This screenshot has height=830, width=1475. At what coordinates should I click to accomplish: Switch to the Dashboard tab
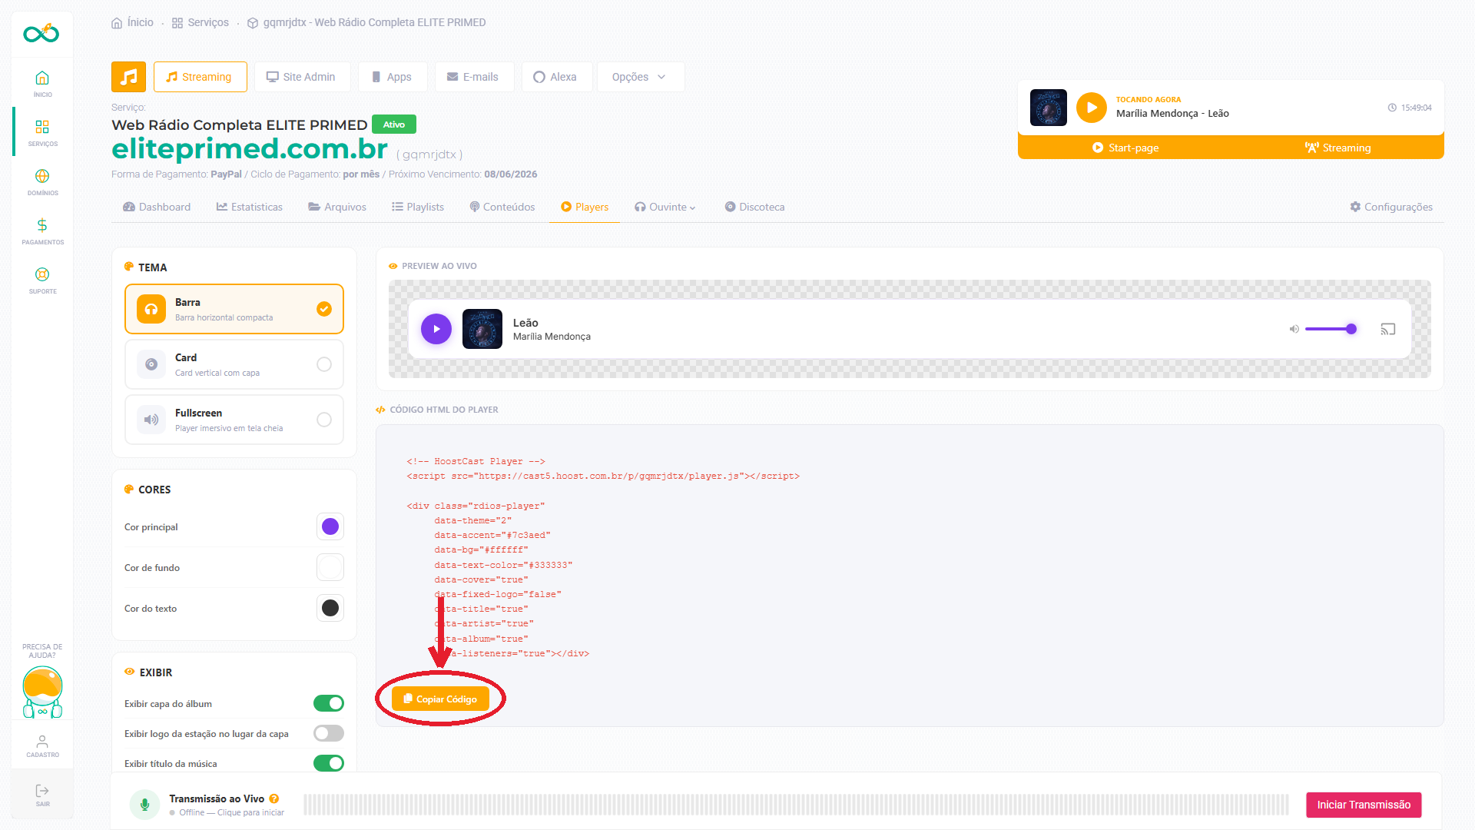tap(157, 207)
